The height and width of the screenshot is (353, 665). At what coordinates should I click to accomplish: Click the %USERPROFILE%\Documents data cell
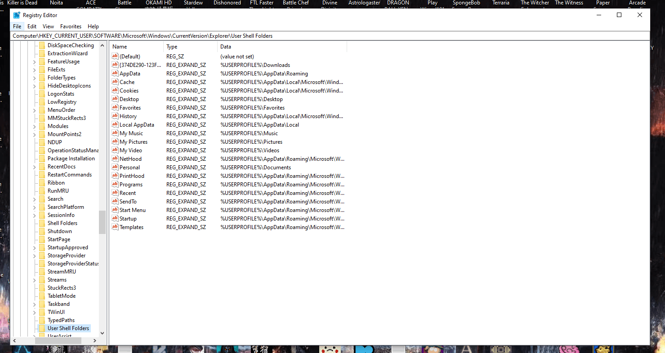pyautogui.click(x=255, y=167)
